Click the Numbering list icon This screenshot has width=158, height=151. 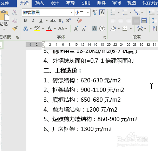(125, 12)
